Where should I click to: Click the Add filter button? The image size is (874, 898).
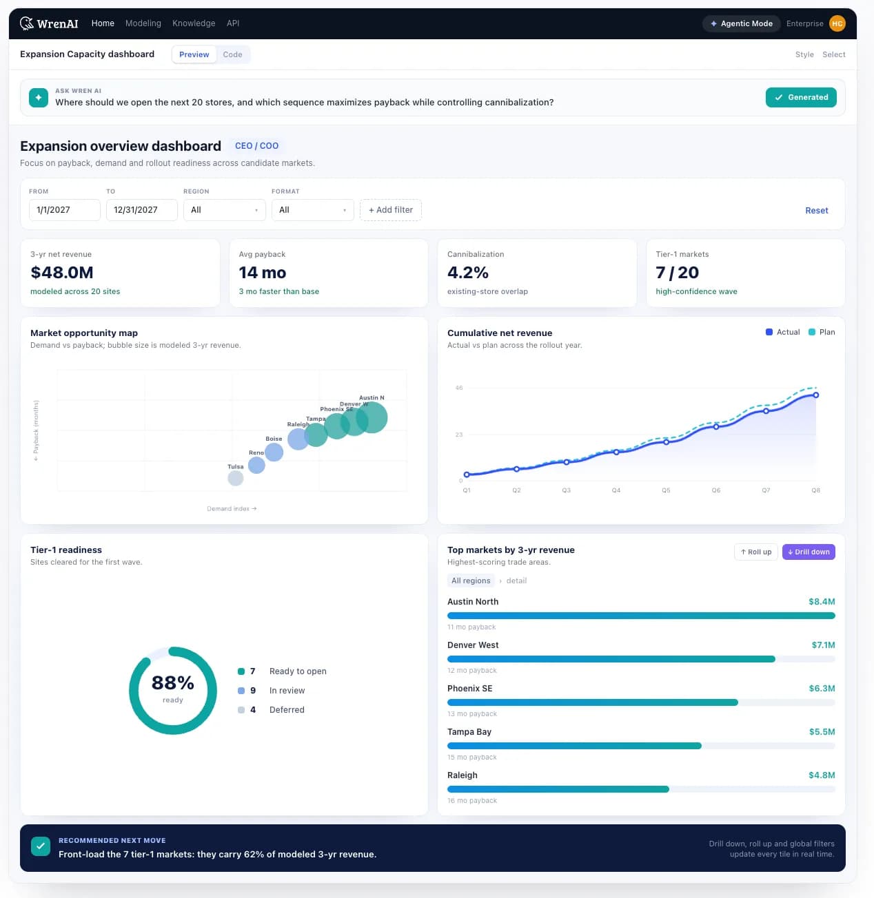[391, 210]
